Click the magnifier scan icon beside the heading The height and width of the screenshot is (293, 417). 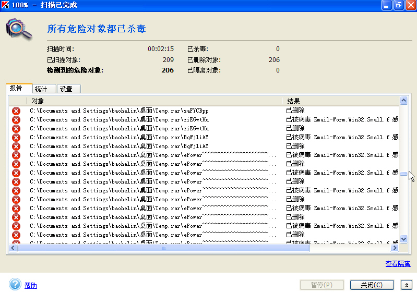coord(19,29)
